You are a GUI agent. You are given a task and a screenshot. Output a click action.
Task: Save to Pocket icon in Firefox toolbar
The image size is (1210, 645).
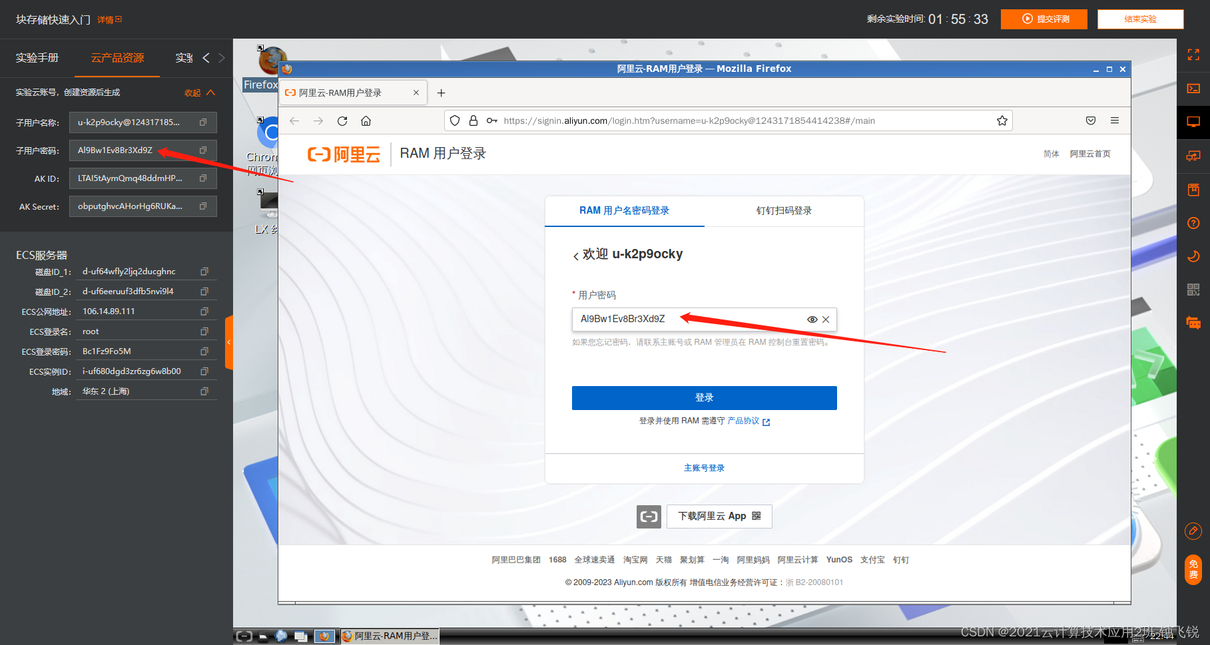pos(1091,120)
